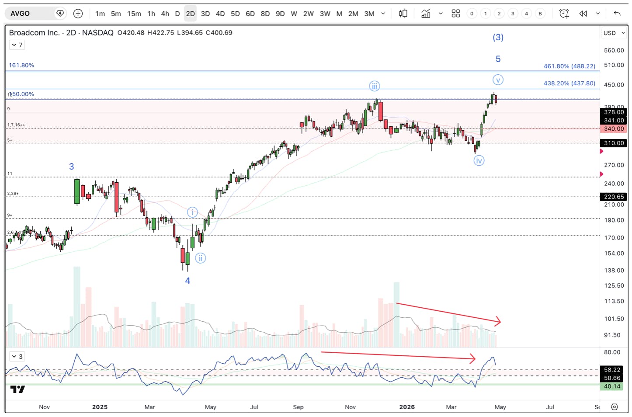632x417 pixels.
Task: Click the circled 0 quick layout button
Action: 472,14
